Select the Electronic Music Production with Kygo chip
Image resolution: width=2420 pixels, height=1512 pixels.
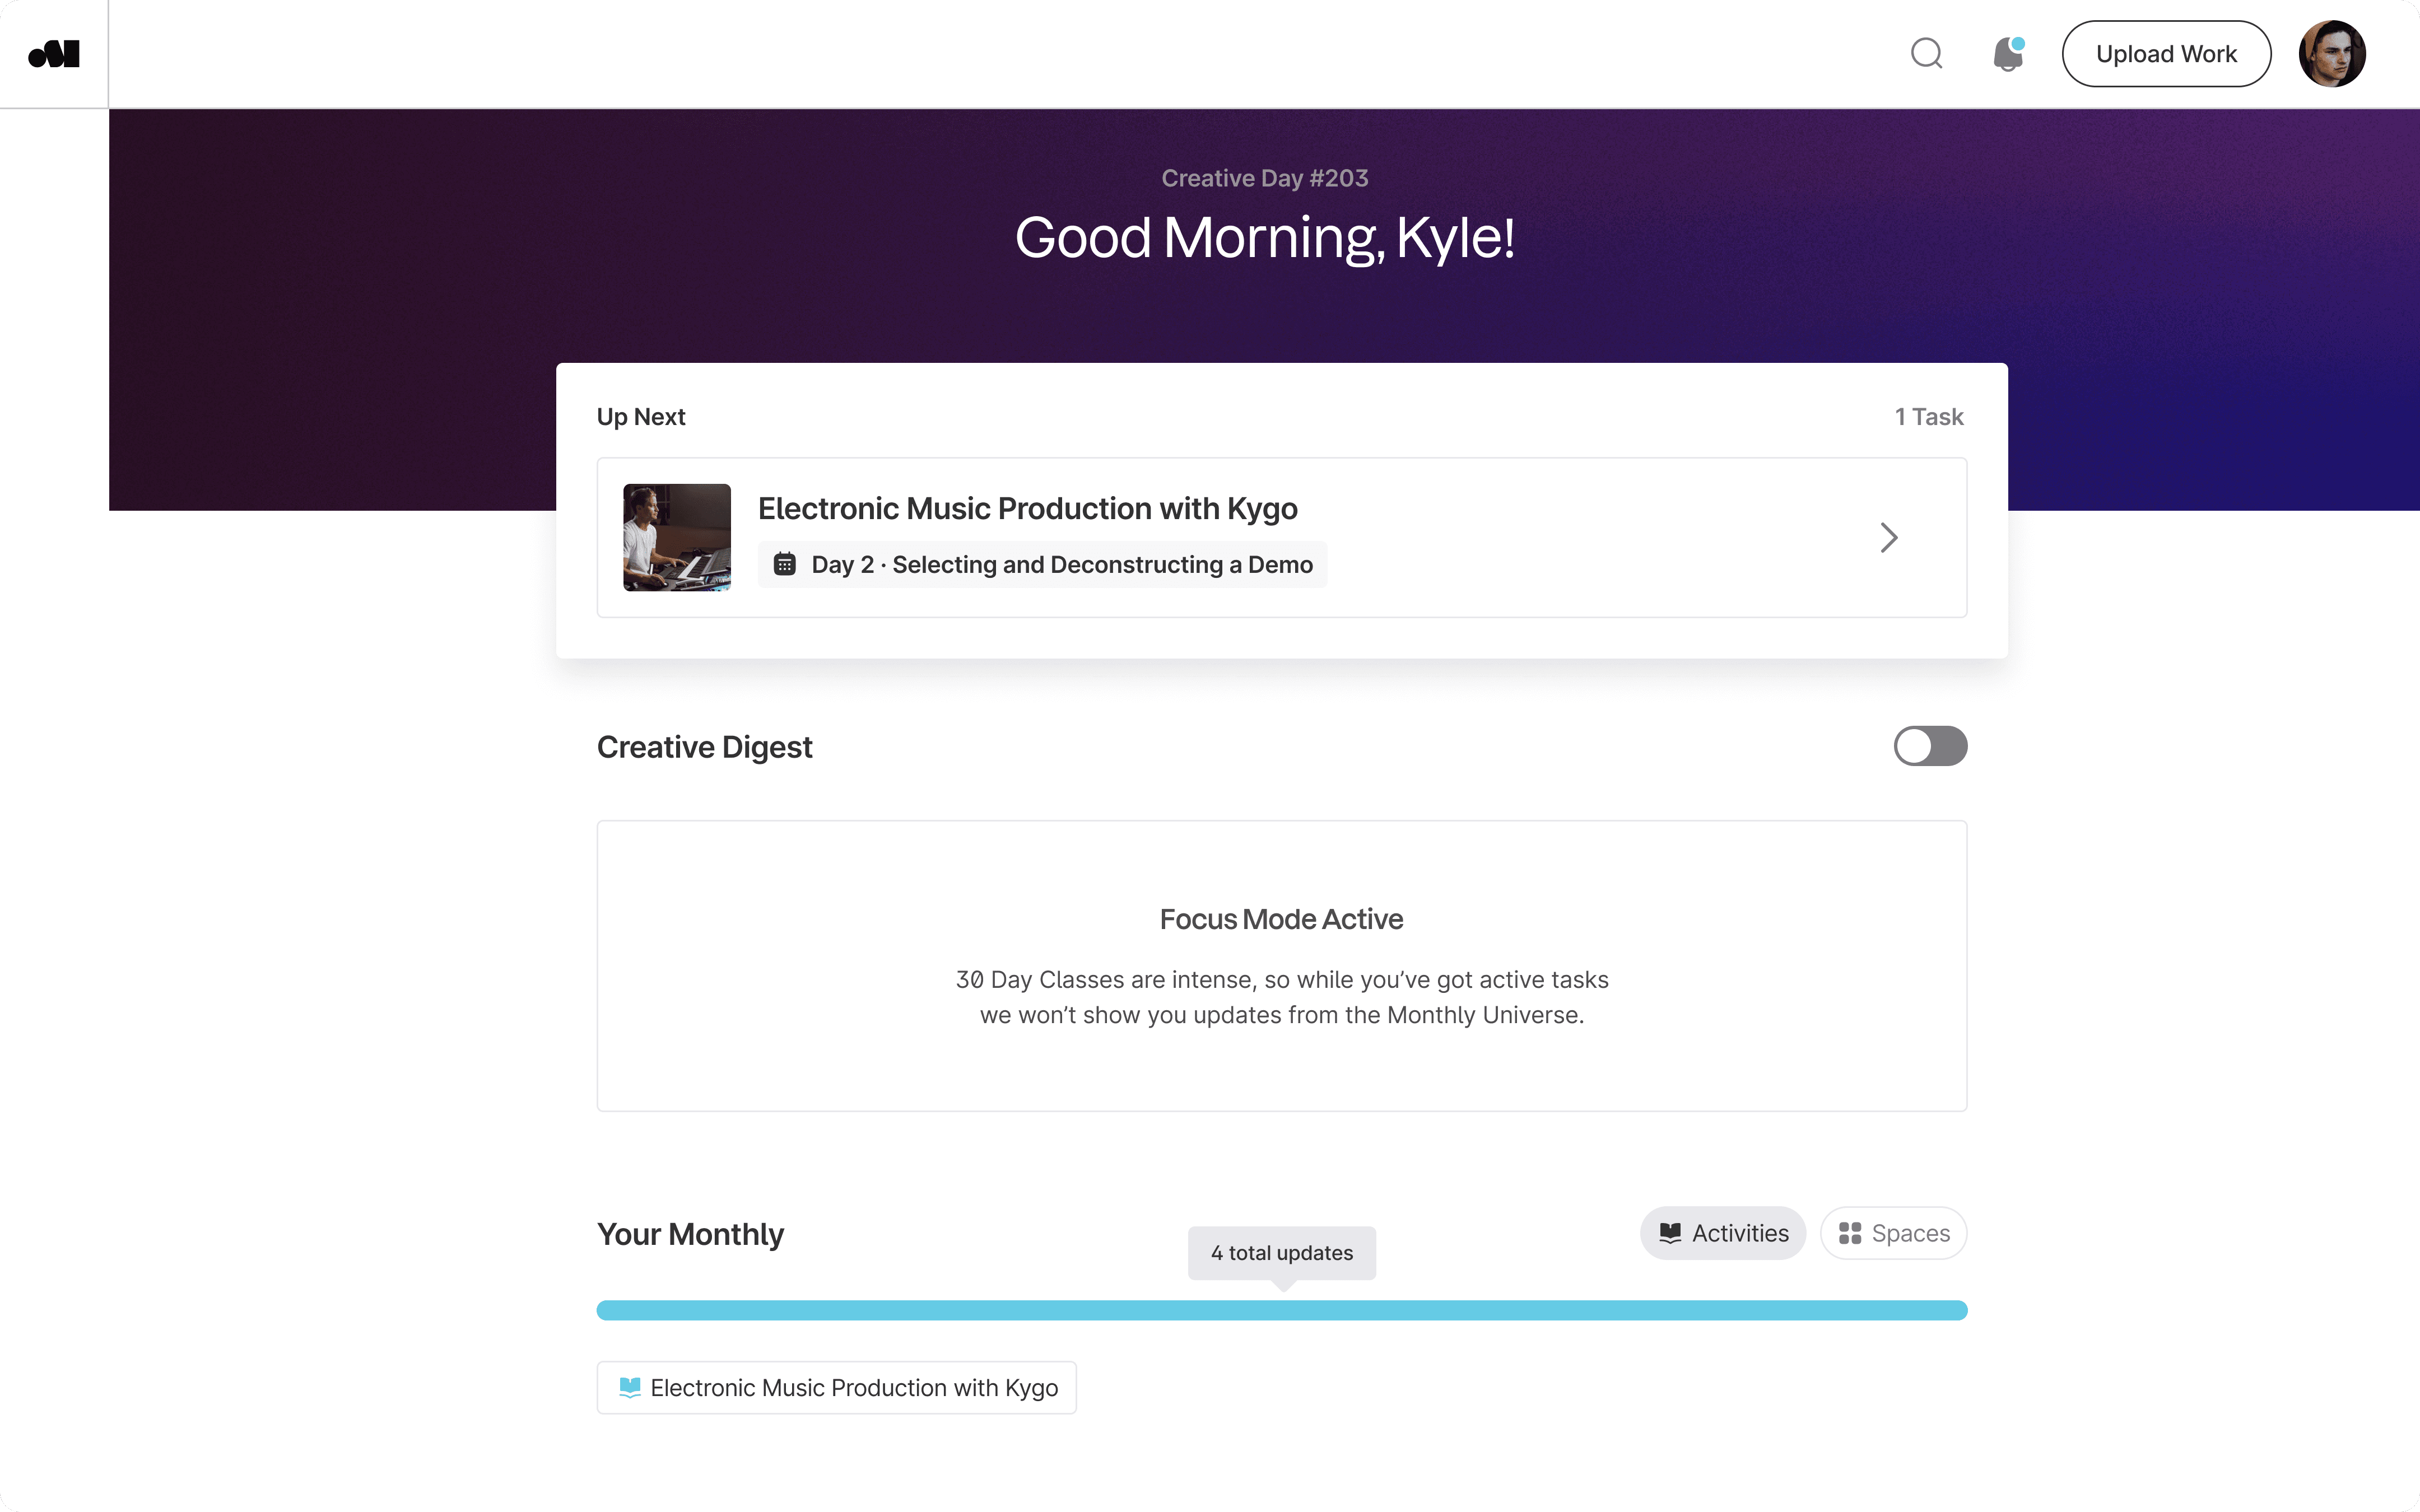tap(853, 1387)
